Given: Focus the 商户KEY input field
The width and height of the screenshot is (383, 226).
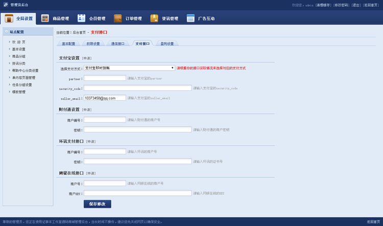Looking at the screenshot, I should click(137, 193).
